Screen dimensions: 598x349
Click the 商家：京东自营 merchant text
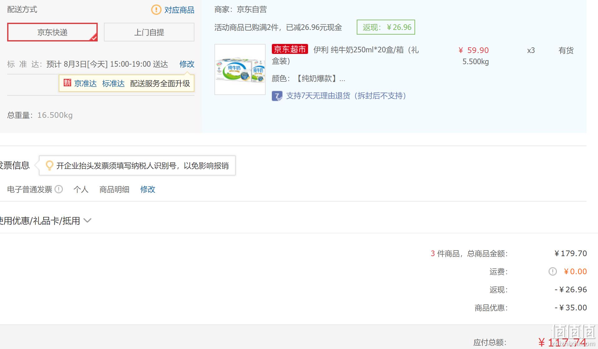tap(241, 10)
